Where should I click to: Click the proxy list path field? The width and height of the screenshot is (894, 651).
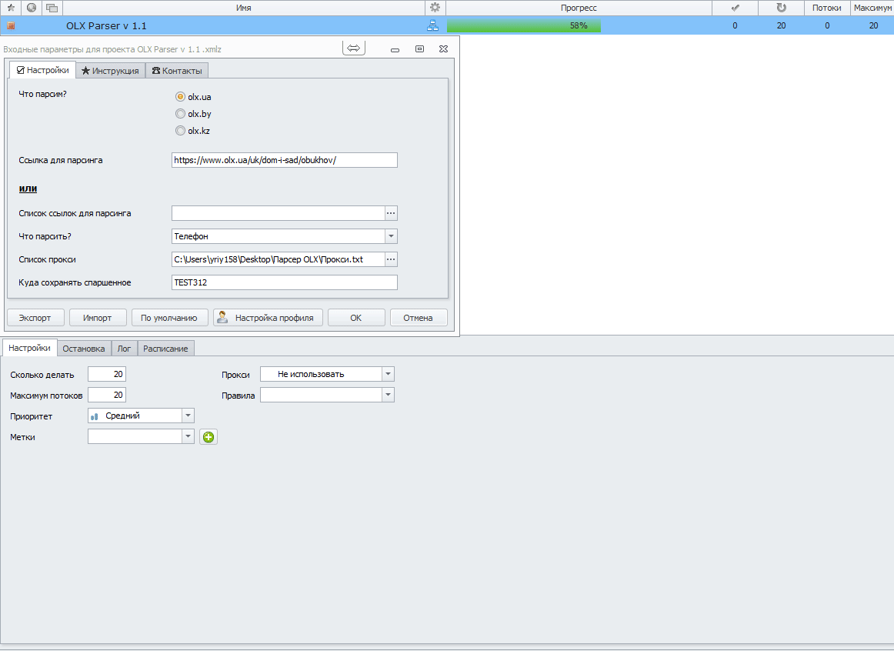(x=279, y=259)
